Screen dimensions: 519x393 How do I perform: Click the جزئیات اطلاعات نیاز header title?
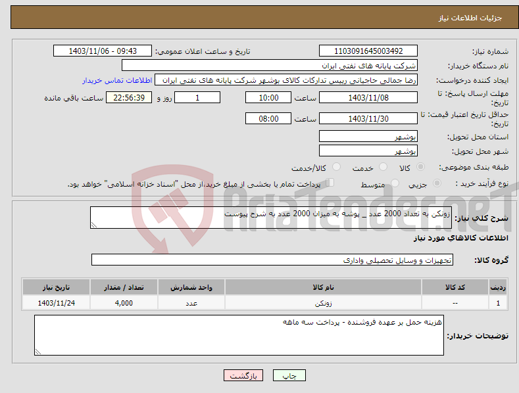point(470,18)
